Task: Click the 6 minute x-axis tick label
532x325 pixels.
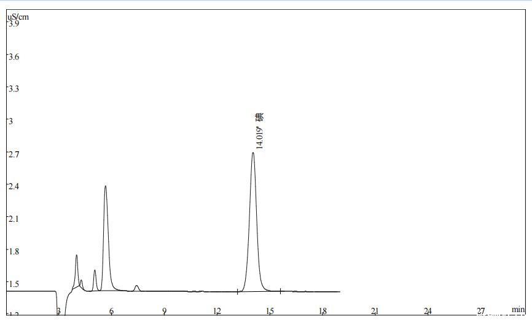Action: pos(111,311)
